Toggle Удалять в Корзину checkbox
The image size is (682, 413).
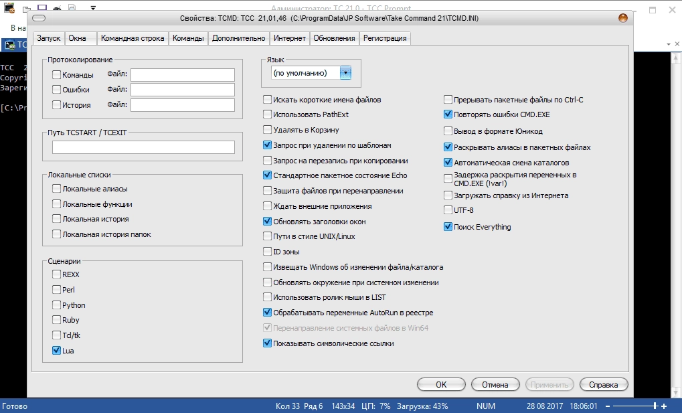[x=267, y=130]
